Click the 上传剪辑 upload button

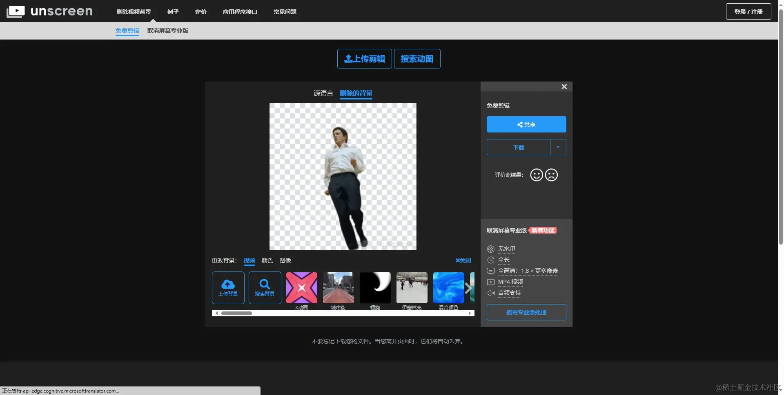(364, 59)
